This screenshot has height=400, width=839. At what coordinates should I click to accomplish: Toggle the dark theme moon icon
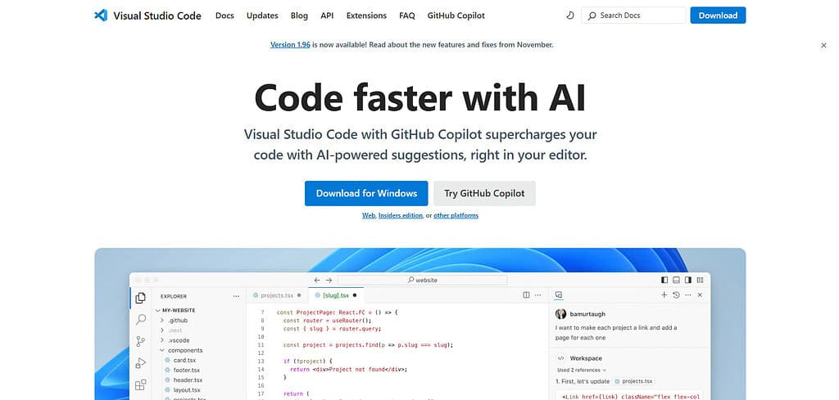(570, 16)
